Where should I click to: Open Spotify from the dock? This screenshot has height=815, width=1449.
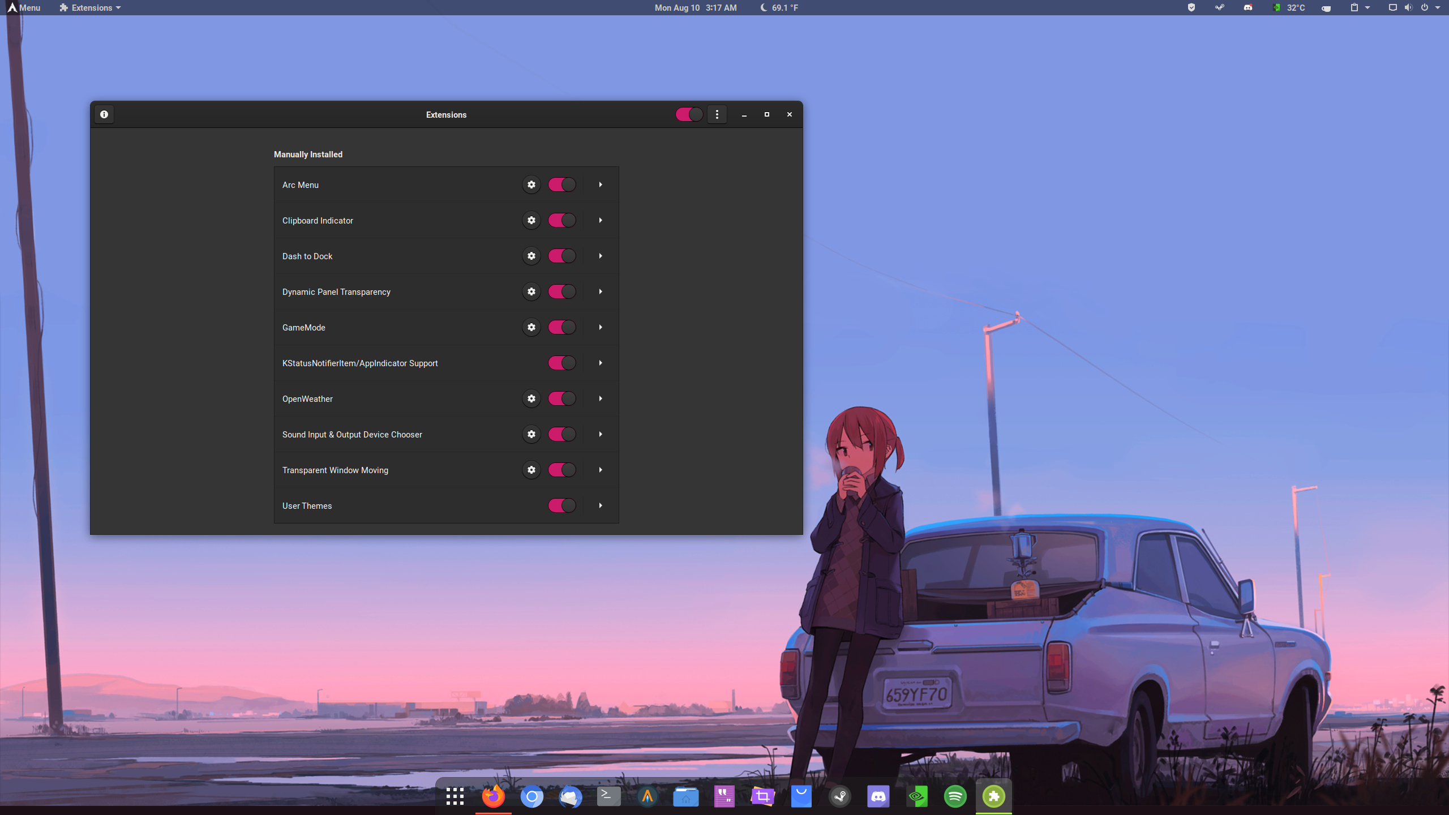(x=956, y=796)
